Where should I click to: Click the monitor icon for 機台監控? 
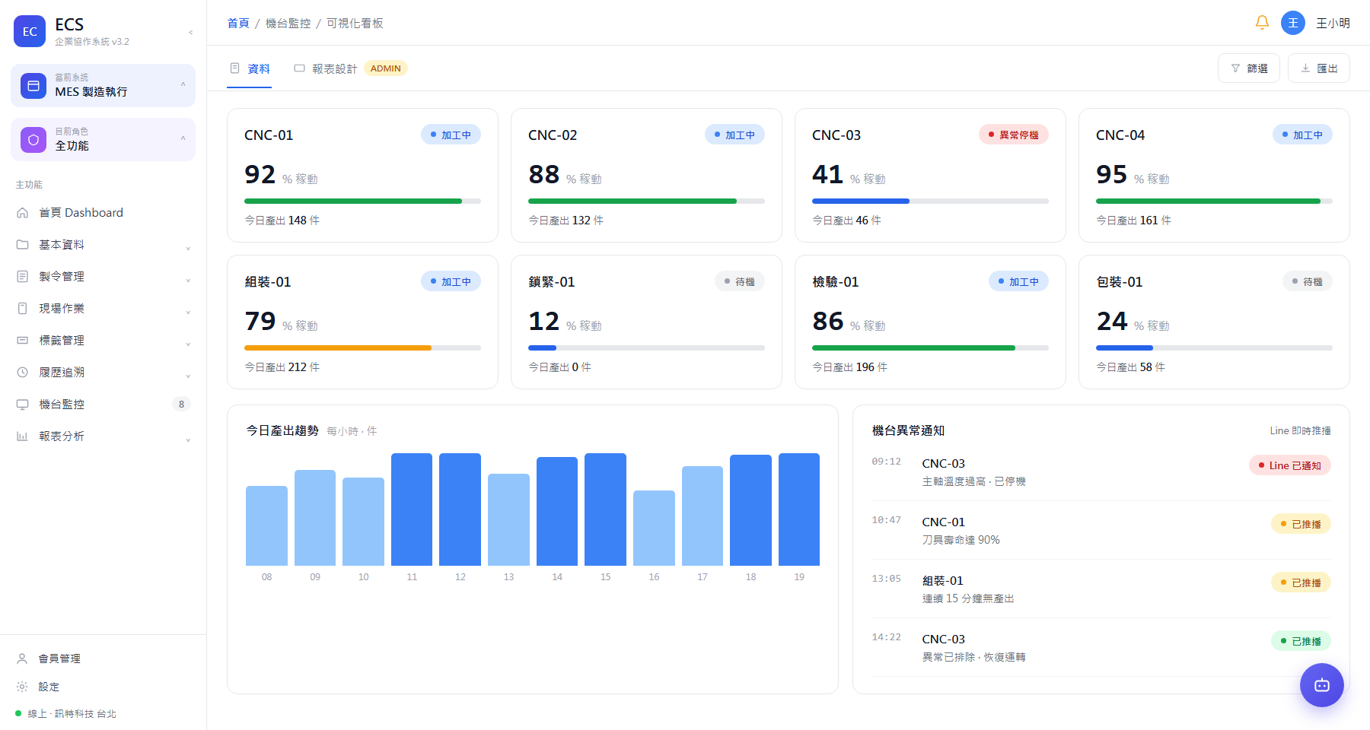(x=23, y=405)
